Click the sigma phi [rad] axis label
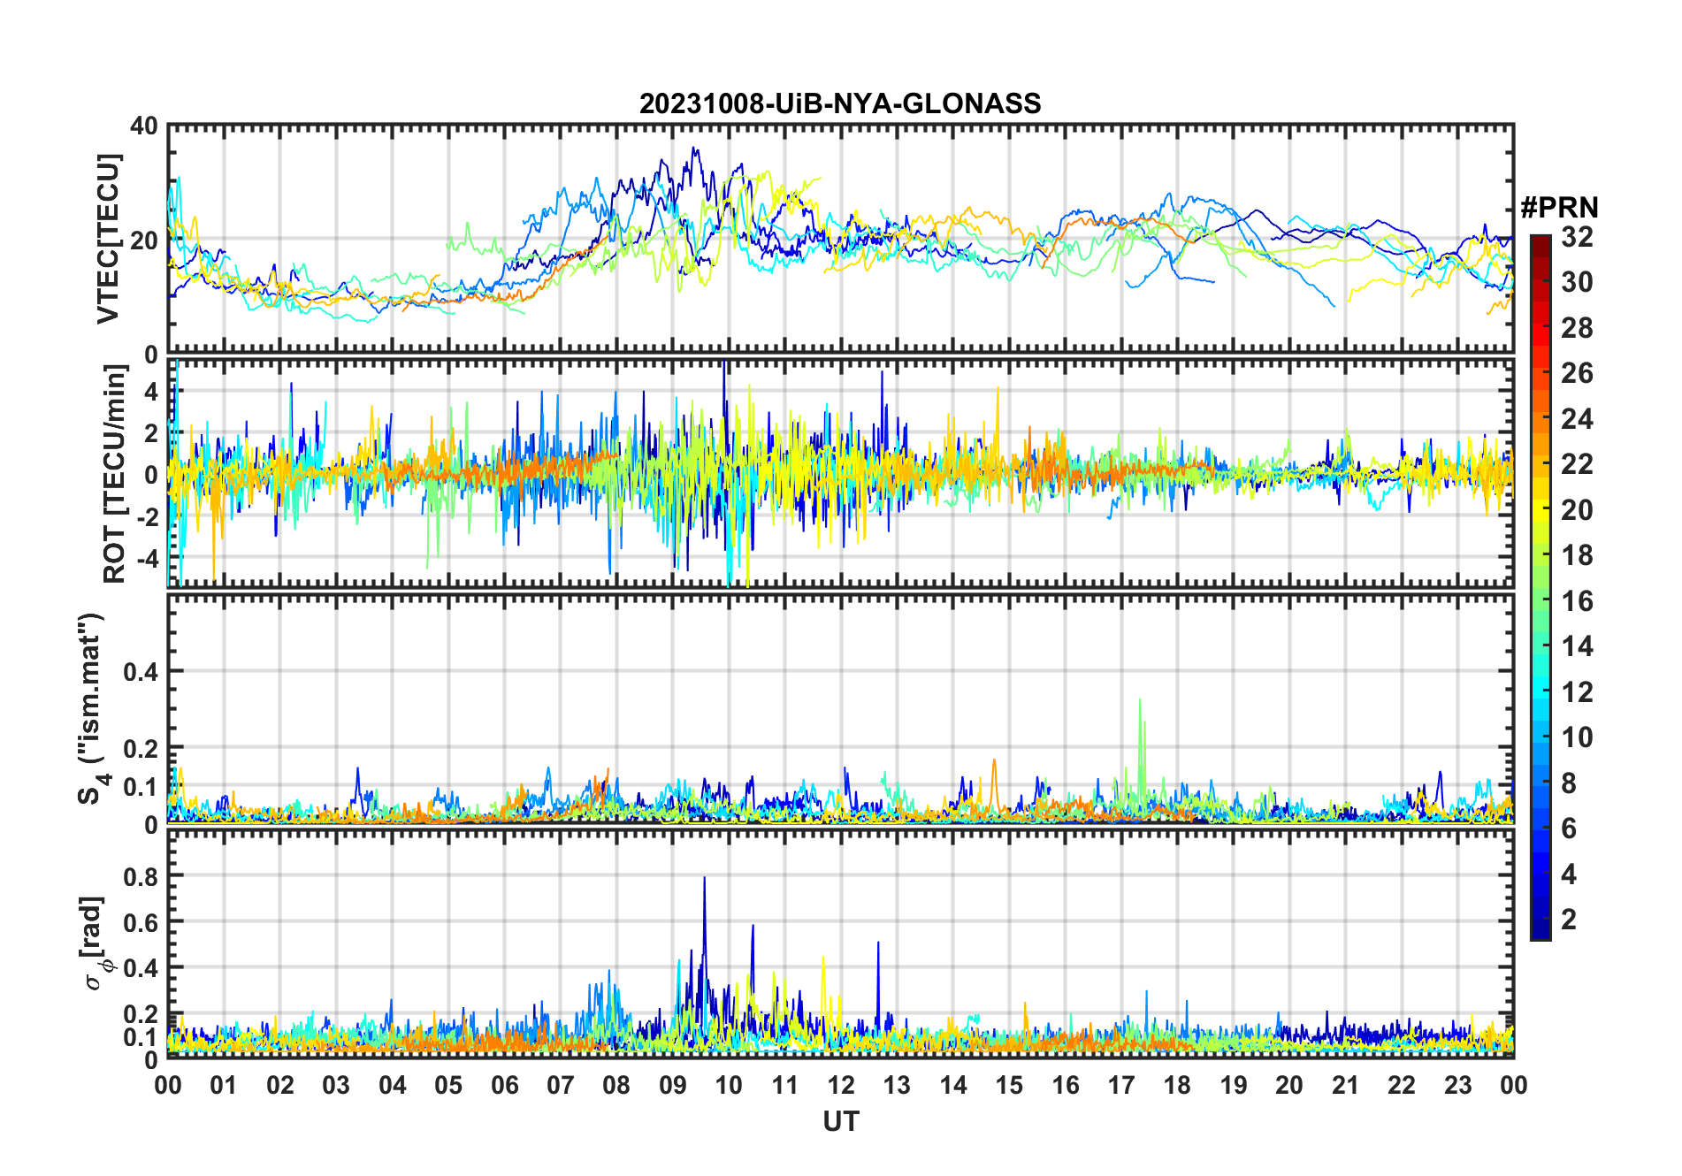 [x=95, y=943]
